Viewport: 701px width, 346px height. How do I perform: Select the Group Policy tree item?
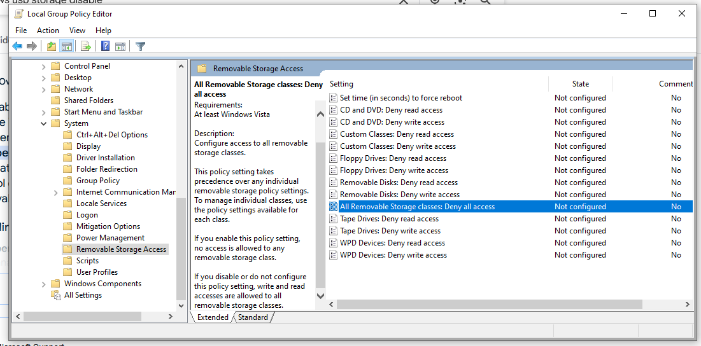pyautogui.click(x=98, y=181)
